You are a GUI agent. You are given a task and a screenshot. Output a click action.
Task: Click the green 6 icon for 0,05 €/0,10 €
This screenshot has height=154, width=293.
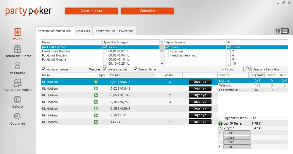[96, 95]
